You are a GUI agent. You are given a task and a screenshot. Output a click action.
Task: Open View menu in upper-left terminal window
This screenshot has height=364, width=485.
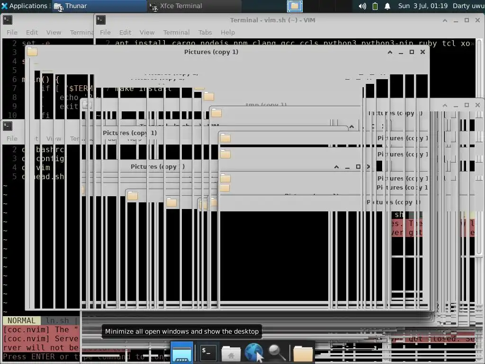coord(54,32)
